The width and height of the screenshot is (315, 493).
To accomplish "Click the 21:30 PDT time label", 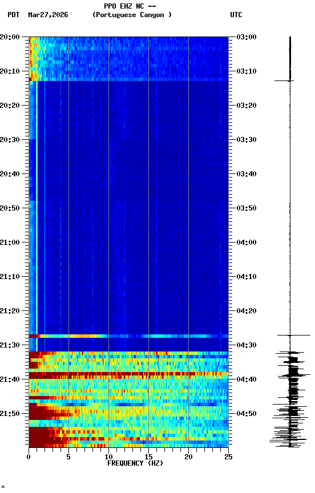I will point(10,346).
